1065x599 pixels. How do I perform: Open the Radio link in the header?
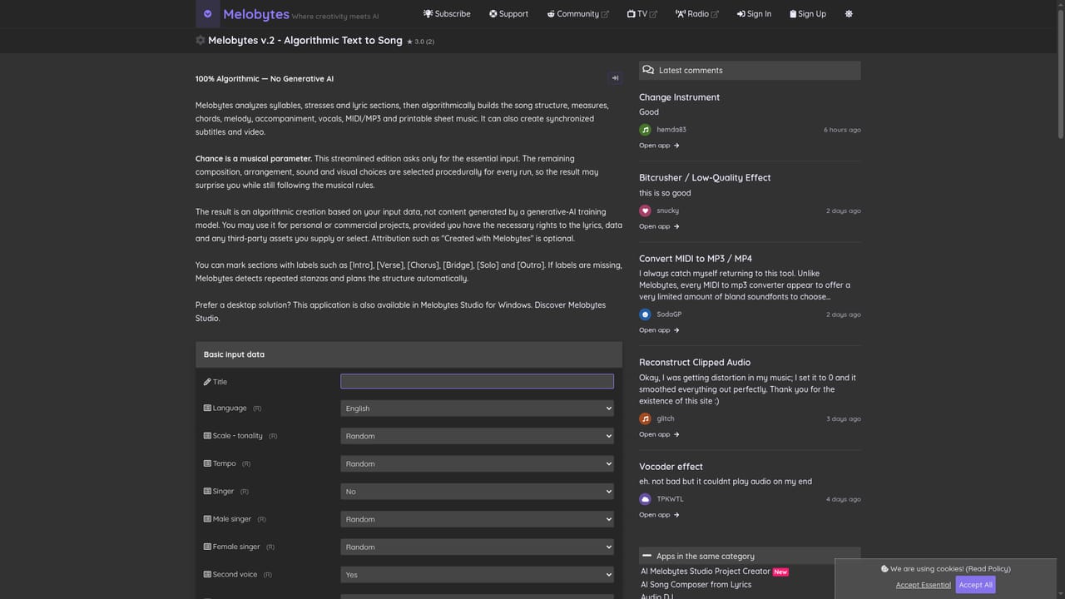[x=696, y=14]
